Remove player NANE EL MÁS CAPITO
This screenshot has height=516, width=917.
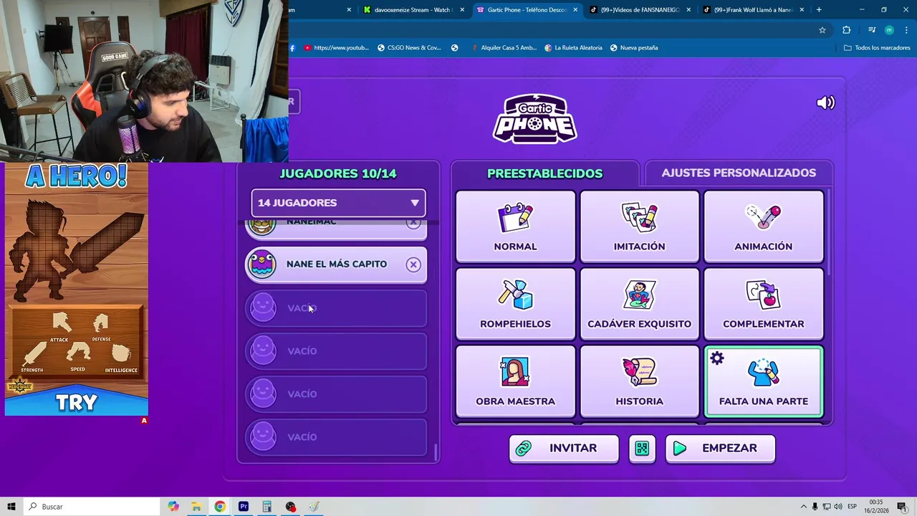(413, 264)
